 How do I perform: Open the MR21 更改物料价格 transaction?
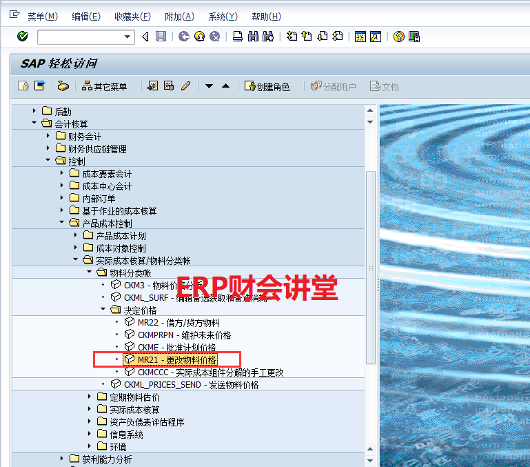(176, 360)
